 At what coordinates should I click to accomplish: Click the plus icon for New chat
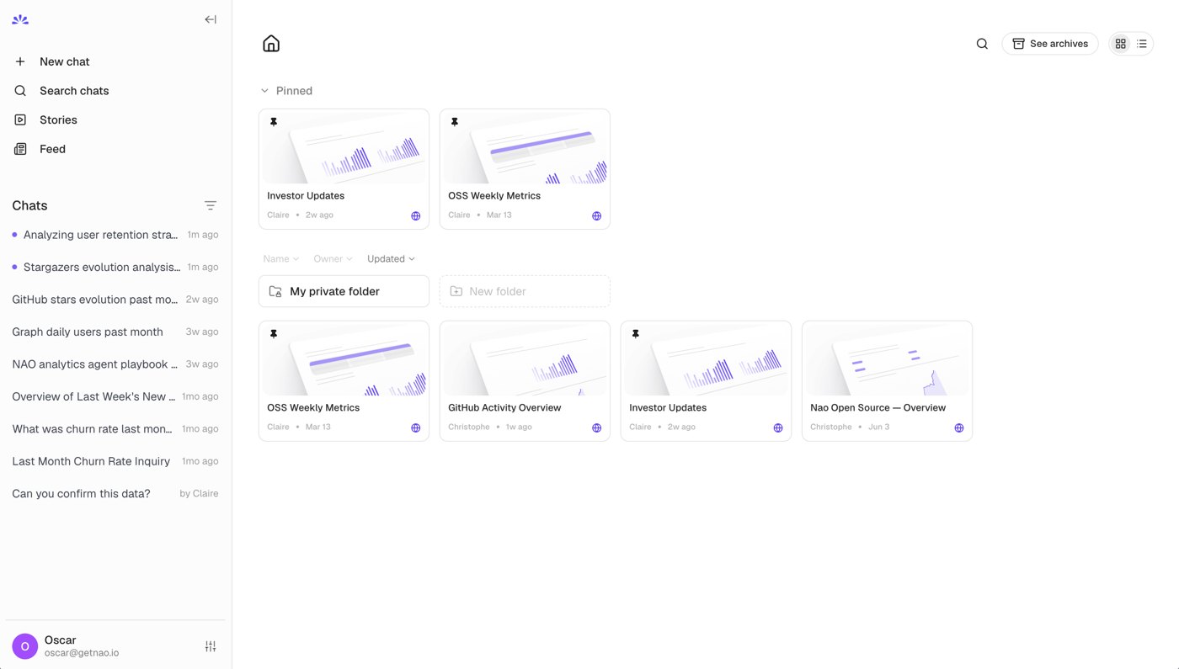click(x=20, y=61)
